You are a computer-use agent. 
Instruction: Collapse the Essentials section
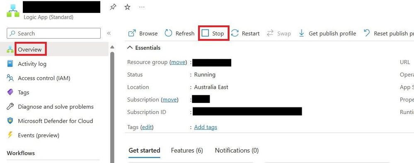coord(144,48)
